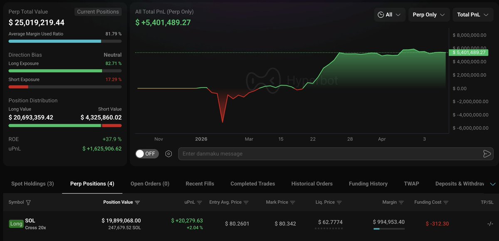Image resolution: width=499 pixels, height=241 pixels.
Task: Click liquidation price $ 62.7774
Action: pyautogui.click(x=331, y=222)
